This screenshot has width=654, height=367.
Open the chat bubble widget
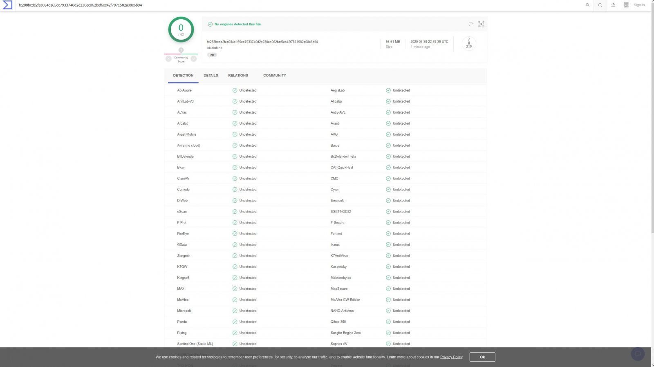coord(638,354)
